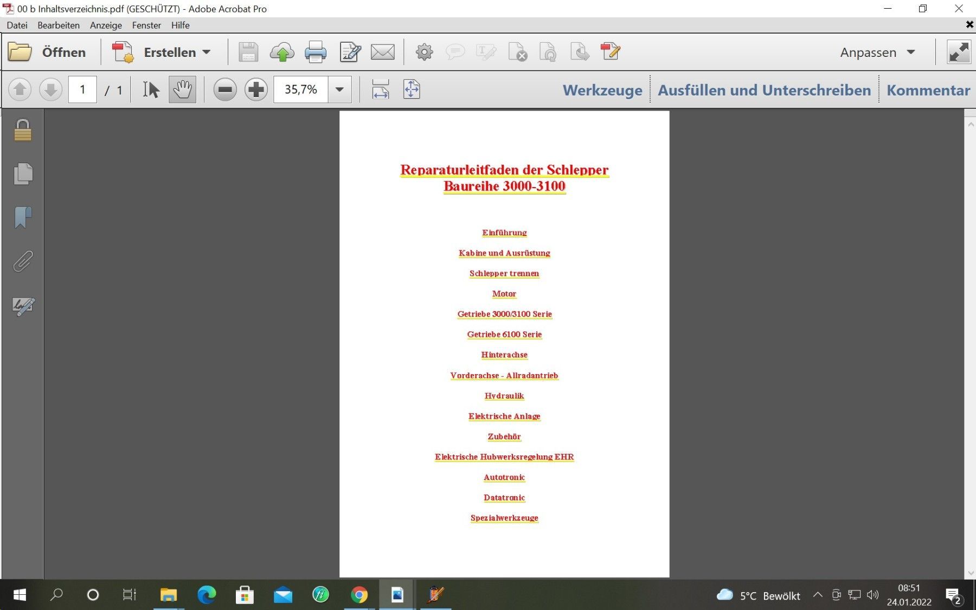
Task: Open the Signatures panel icon
Action: point(23,306)
